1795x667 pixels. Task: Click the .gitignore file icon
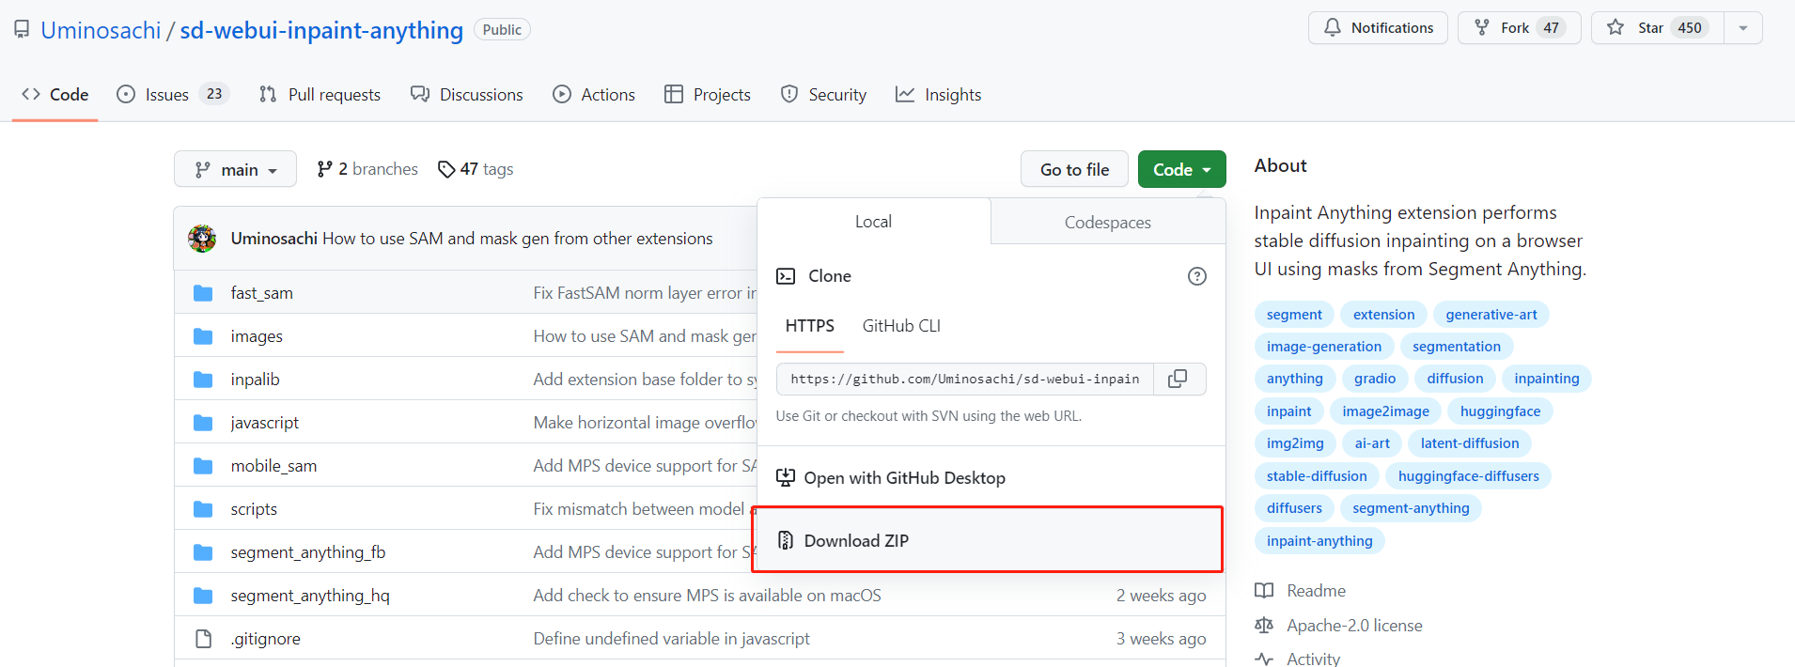(x=203, y=639)
